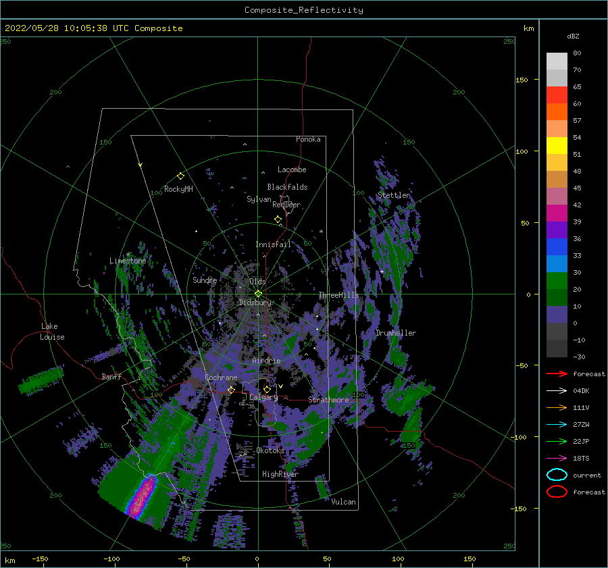Click the red forecast arrow in legend
This screenshot has height=568, width=608.
click(x=557, y=373)
